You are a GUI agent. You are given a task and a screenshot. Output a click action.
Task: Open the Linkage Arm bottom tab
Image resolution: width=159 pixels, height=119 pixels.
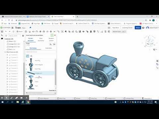[x=110, y=99]
